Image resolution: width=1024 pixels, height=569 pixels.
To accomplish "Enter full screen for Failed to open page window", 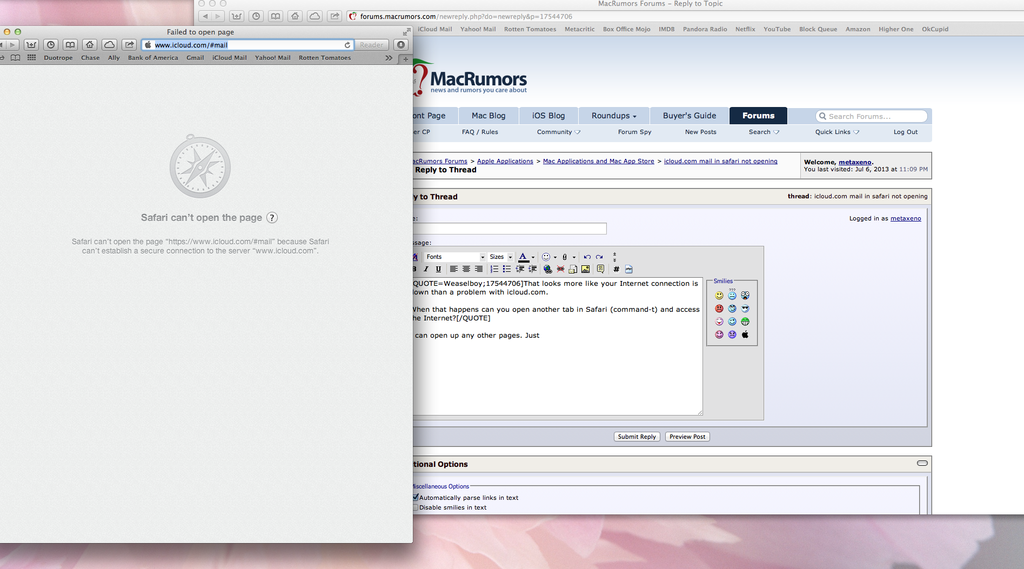I will click(406, 32).
